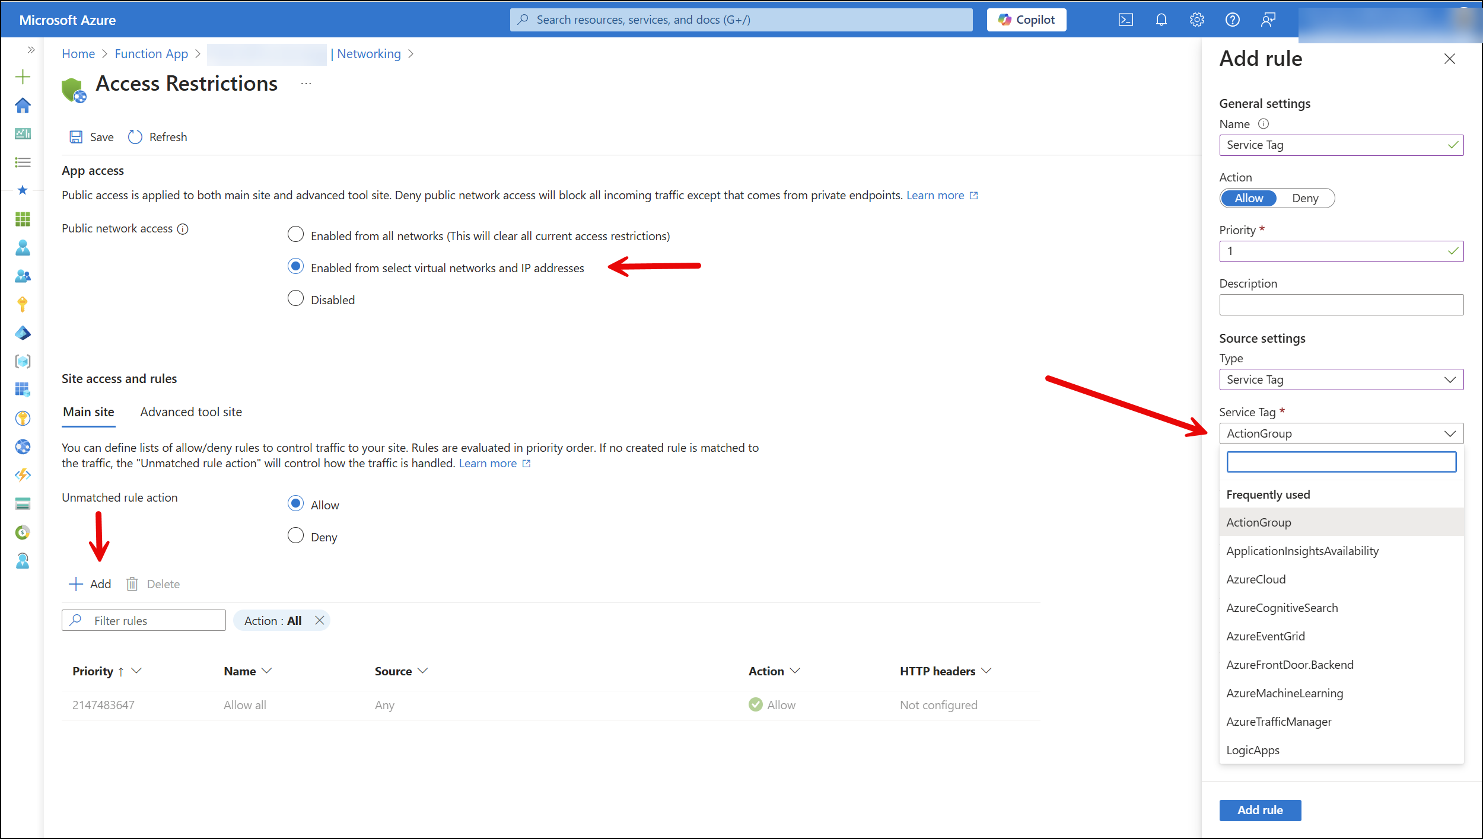Select Allow for unmatched rule action

295,503
